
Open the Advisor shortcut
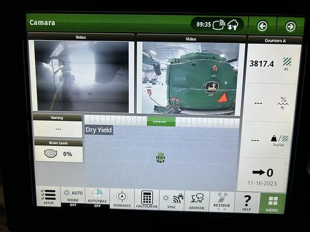pyautogui.click(x=196, y=201)
